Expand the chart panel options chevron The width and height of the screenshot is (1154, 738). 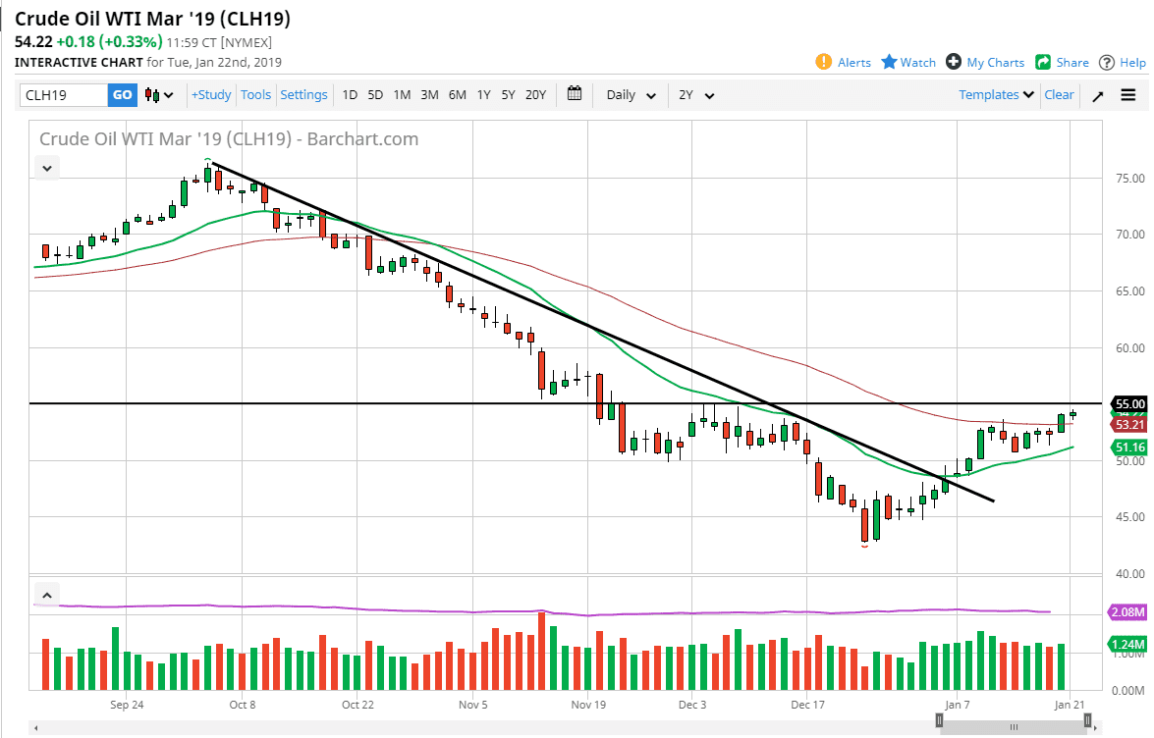pyautogui.click(x=46, y=167)
